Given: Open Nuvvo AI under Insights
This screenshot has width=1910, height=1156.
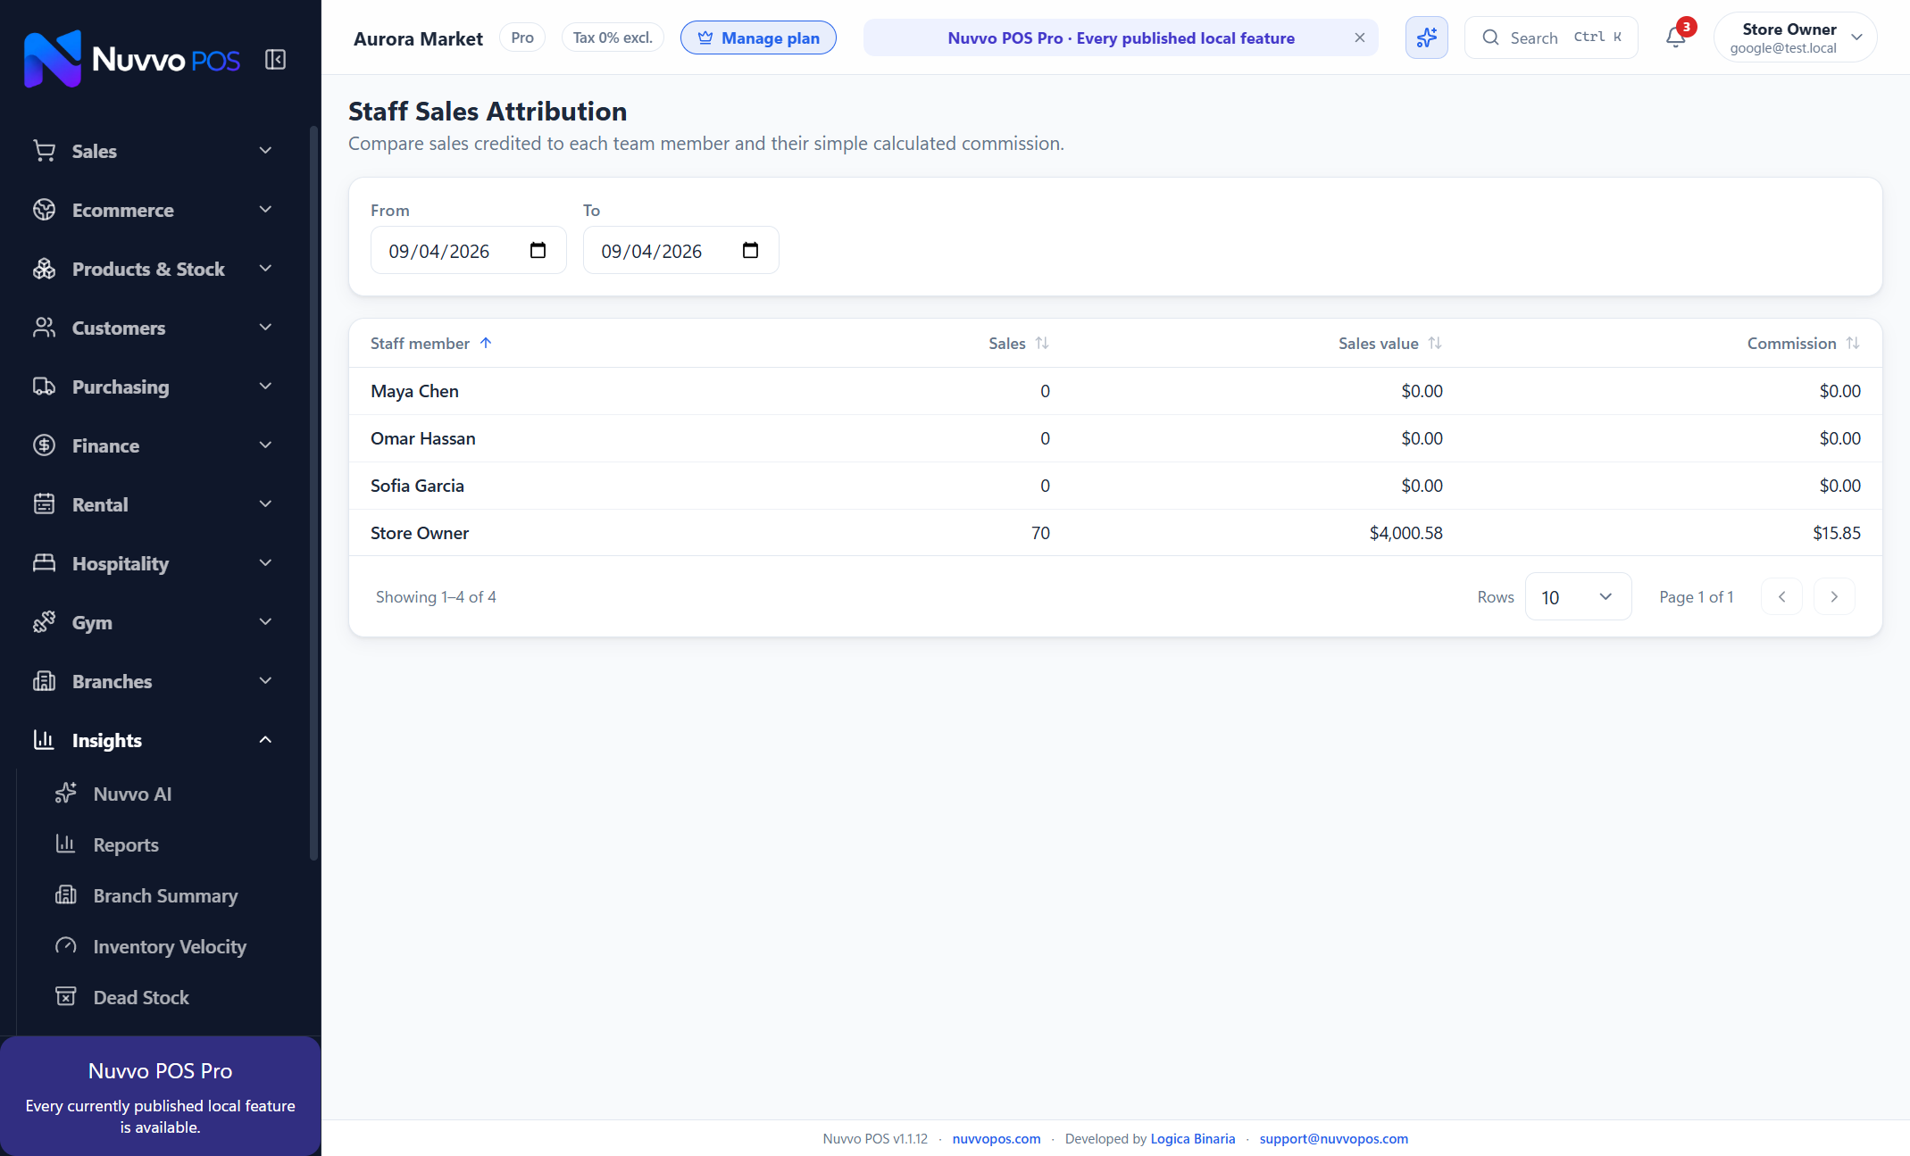Looking at the screenshot, I should 132,794.
